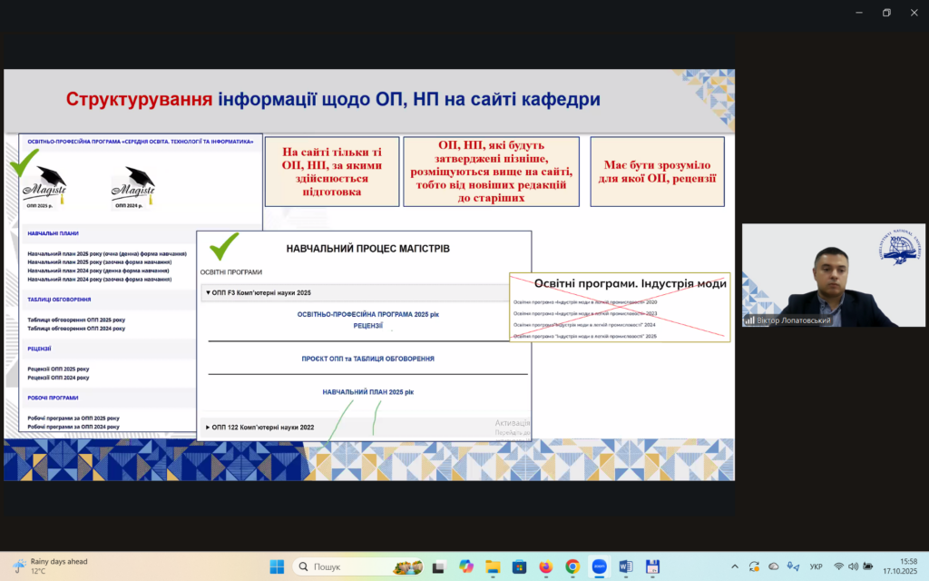Open File Explorer from the taskbar
This screenshot has height=581, width=929.
[x=493, y=566]
